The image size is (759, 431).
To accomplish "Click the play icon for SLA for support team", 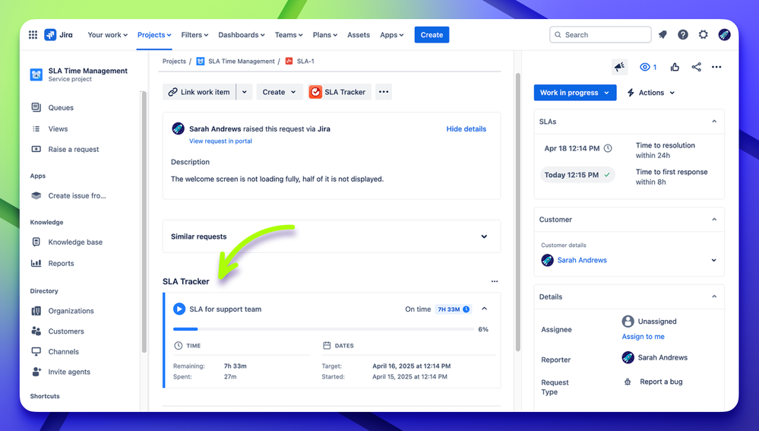I will (179, 309).
